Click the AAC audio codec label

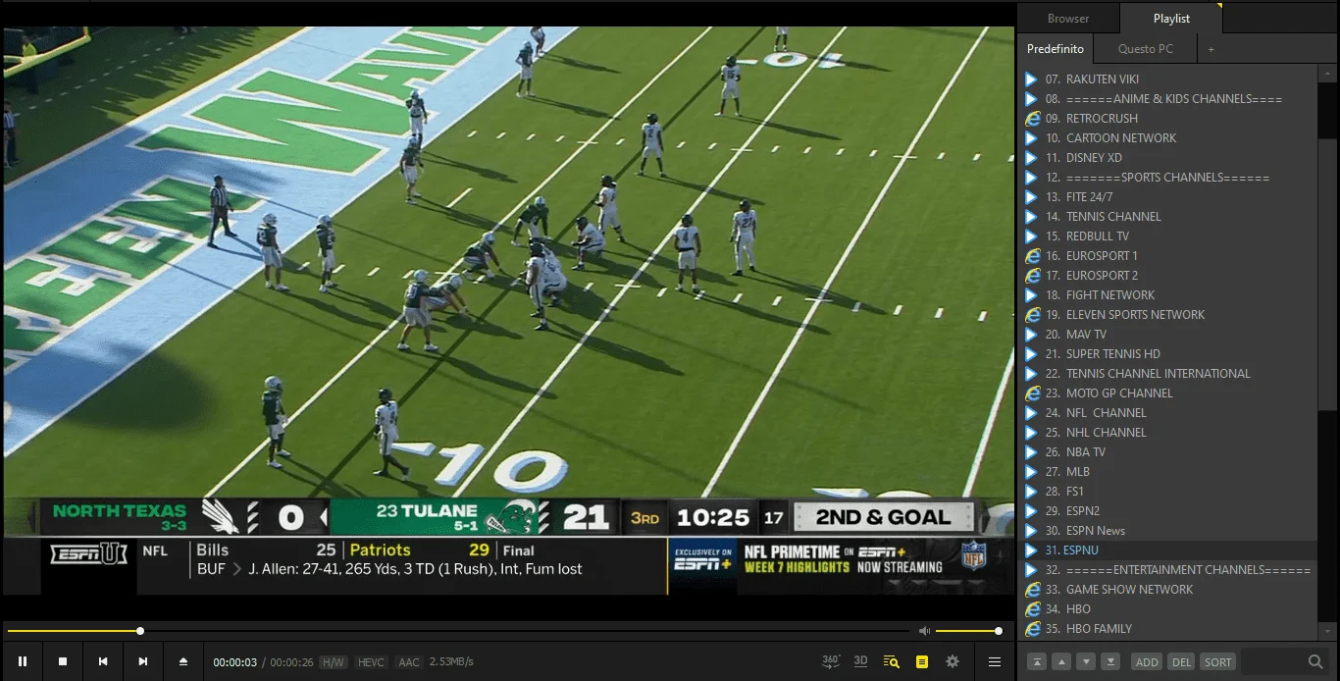point(409,662)
